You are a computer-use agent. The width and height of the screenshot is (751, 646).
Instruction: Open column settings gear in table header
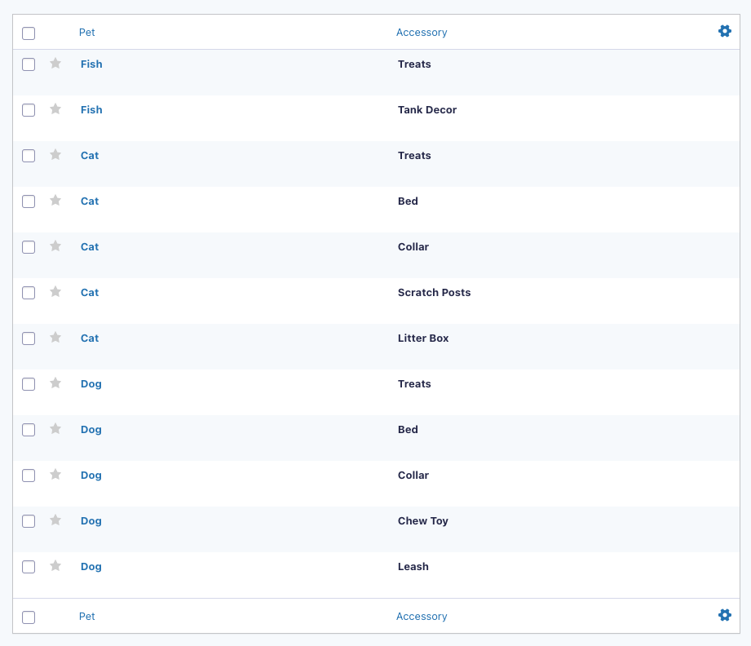[x=725, y=31]
